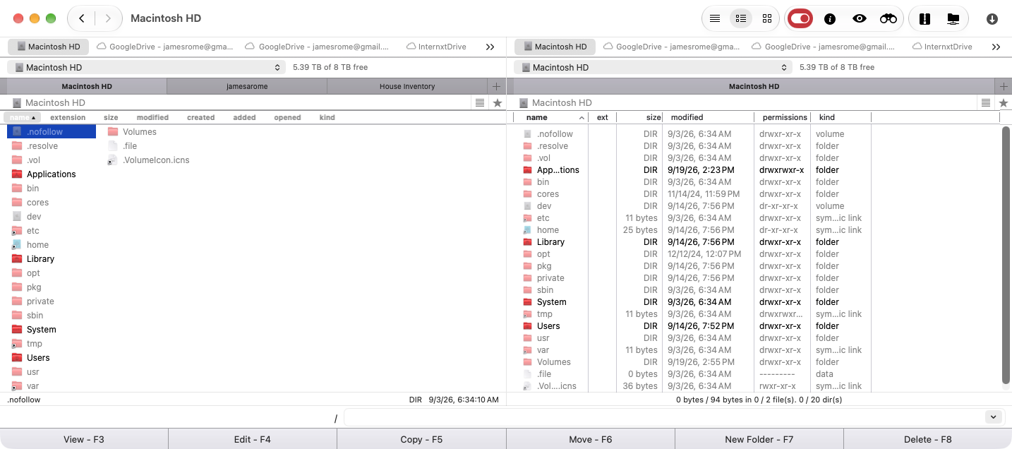Toggle the red switch in toolbar

point(800,18)
